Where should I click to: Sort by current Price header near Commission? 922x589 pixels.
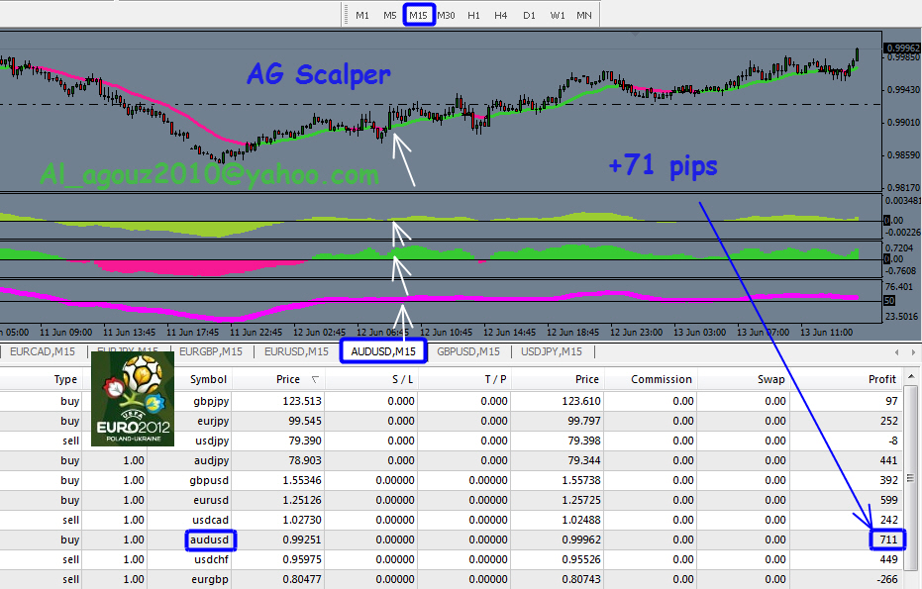pyautogui.click(x=587, y=379)
